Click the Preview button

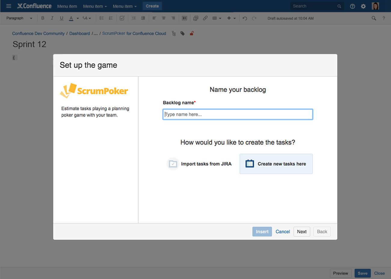tap(340, 273)
